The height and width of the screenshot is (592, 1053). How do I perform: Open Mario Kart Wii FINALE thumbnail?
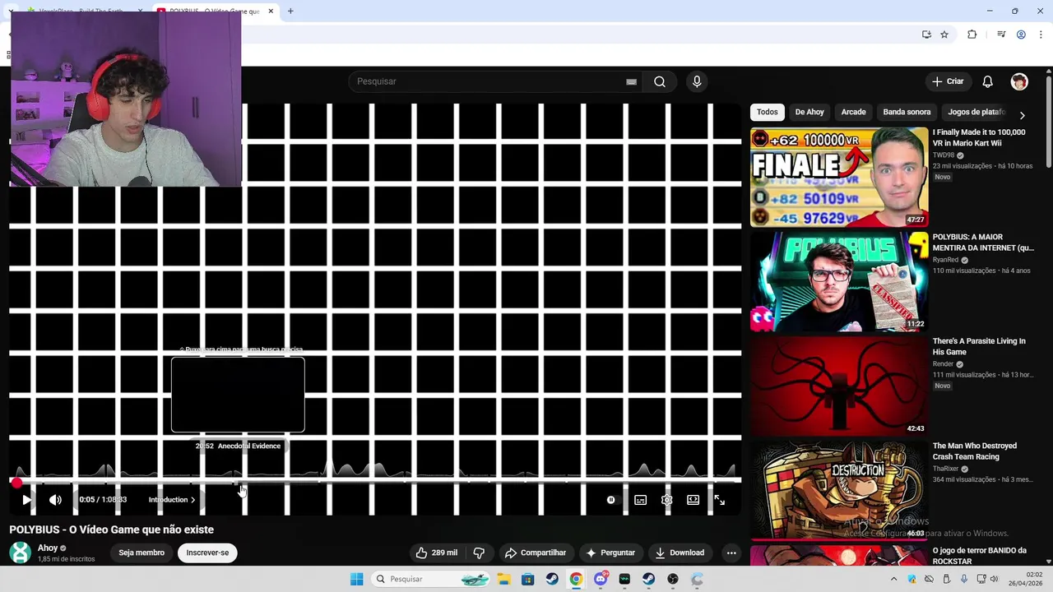[x=839, y=177]
